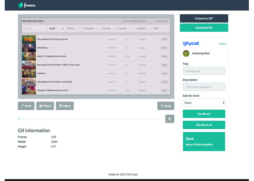254x181 pixels.
Task: Open You library
Action: tap(204, 114)
